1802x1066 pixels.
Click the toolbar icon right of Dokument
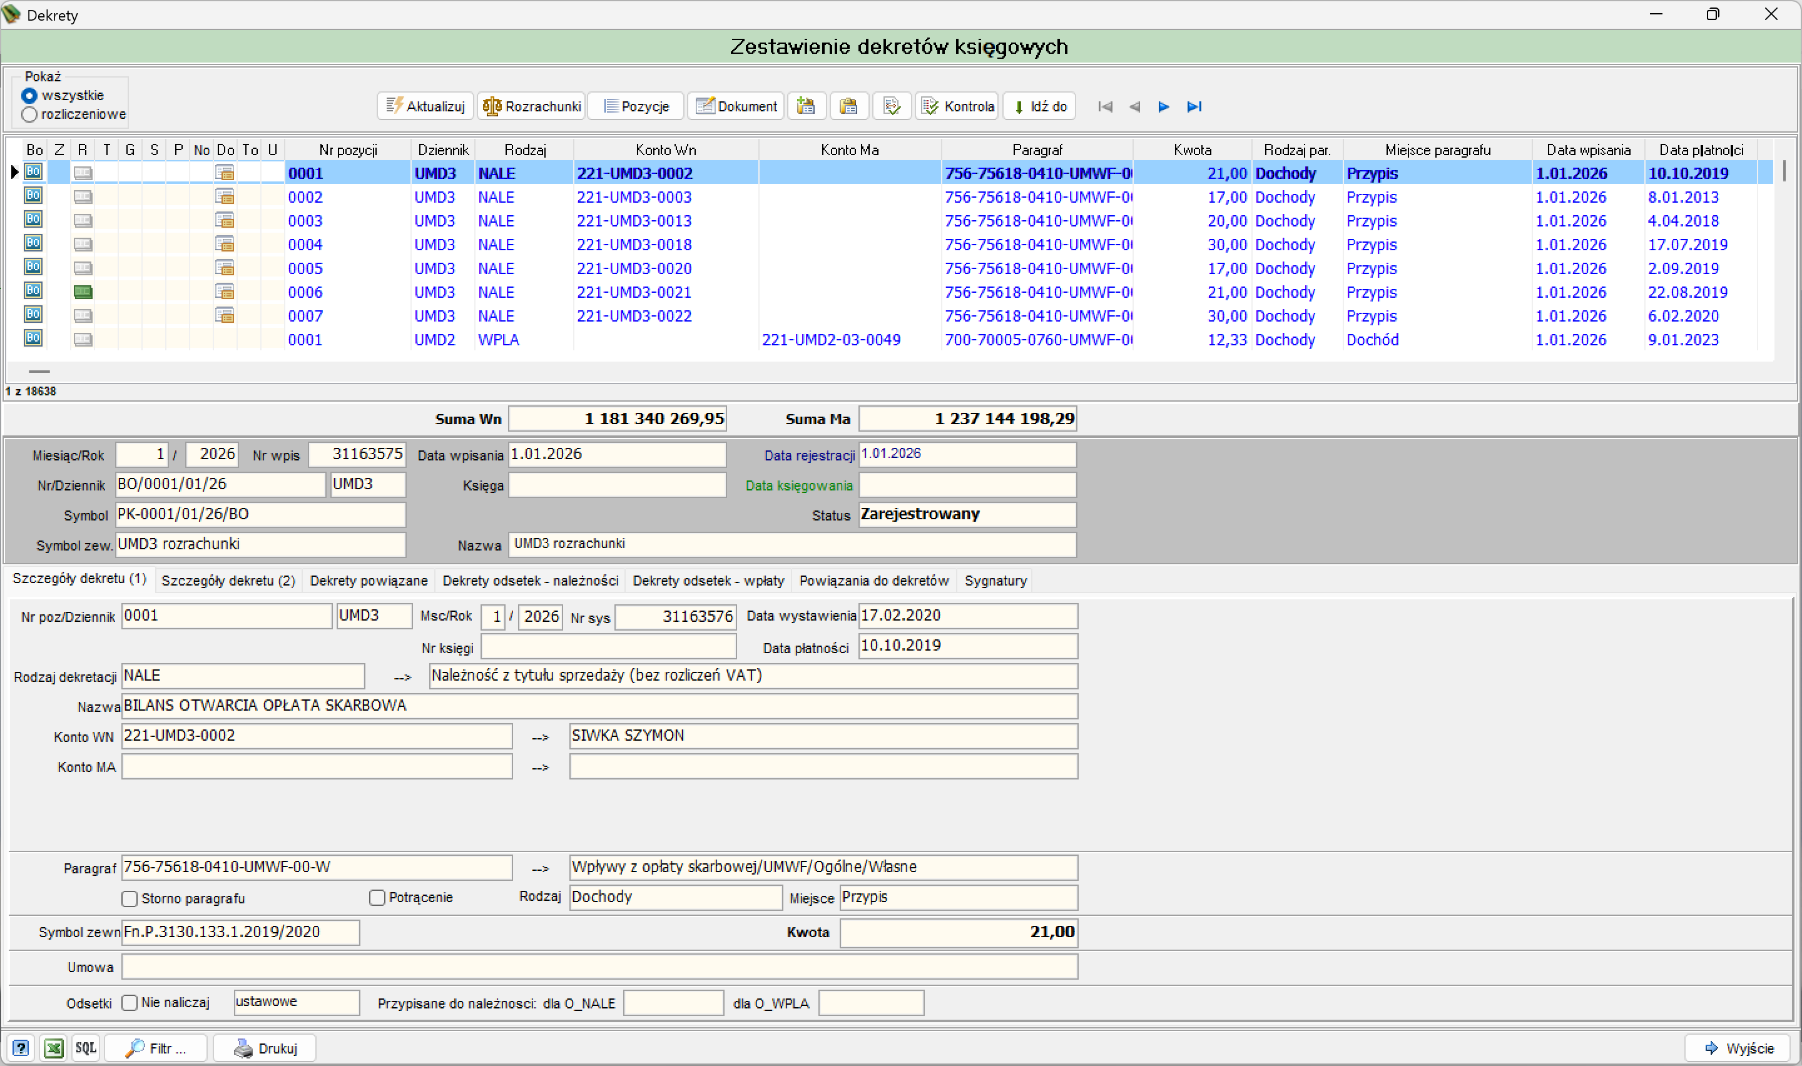point(807,106)
